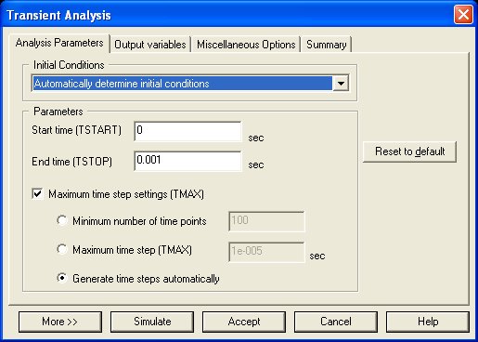Expand the Initial Conditions dropdown arrow
478x342 pixels.
(341, 84)
